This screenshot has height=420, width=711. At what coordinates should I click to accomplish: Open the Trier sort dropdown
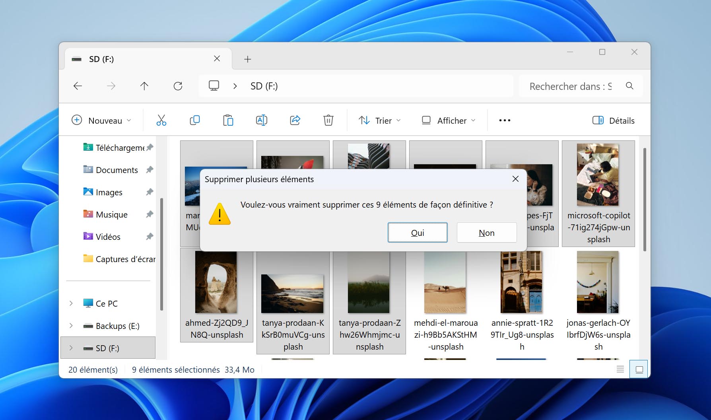point(380,120)
